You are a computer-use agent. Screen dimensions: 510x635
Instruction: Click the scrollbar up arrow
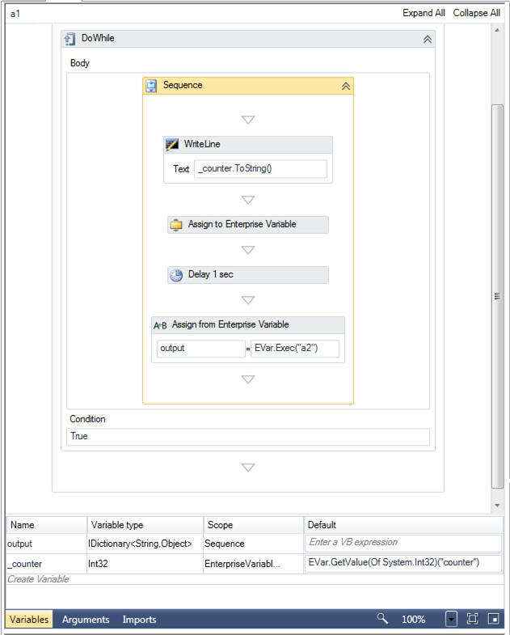coord(497,31)
